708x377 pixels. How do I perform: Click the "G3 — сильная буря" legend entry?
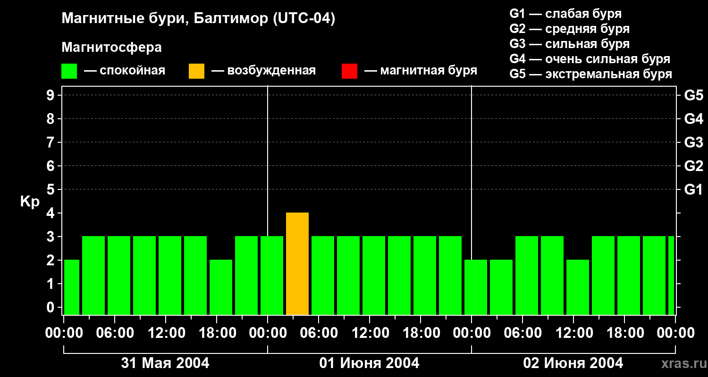569,44
